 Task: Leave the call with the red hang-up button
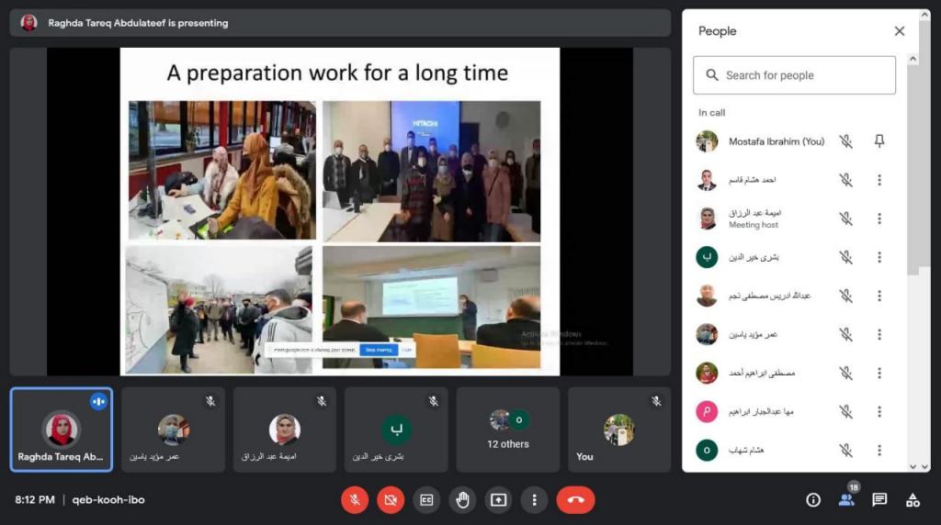[x=575, y=500]
